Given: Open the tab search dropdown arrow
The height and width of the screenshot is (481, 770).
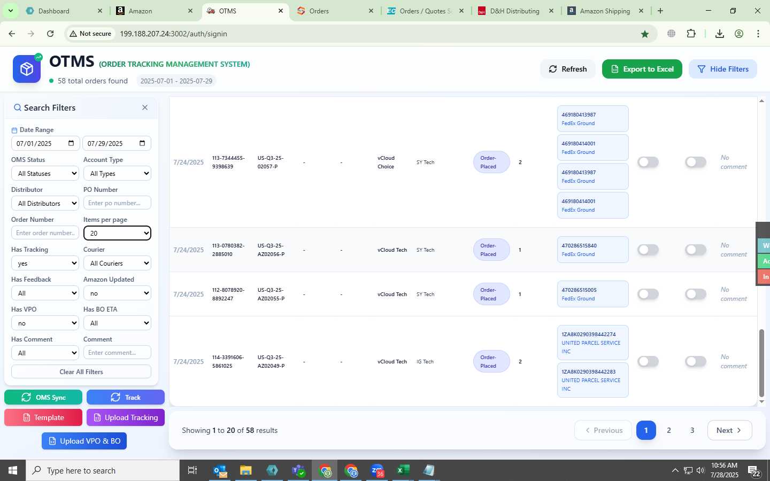Looking at the screenshot, I should [x=10, y=11].
